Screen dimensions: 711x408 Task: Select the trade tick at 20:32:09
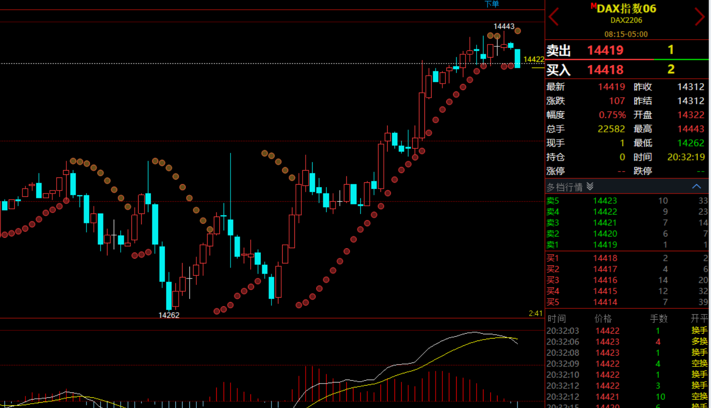[627, 364]
